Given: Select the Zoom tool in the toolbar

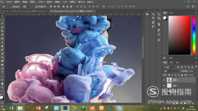Looking at the screenshot, I should coord(2,87).
